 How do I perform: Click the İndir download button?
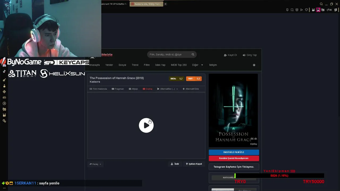tap(175, 164)
